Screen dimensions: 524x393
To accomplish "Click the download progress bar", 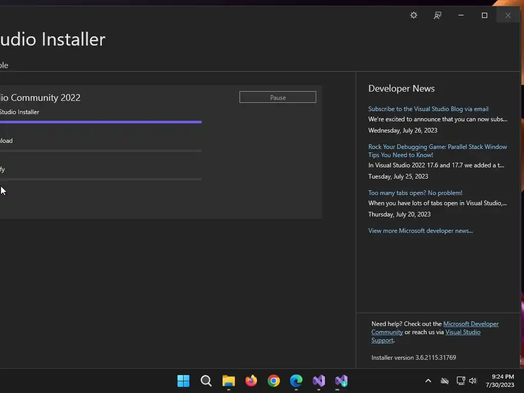I will (x=101, y=151).
